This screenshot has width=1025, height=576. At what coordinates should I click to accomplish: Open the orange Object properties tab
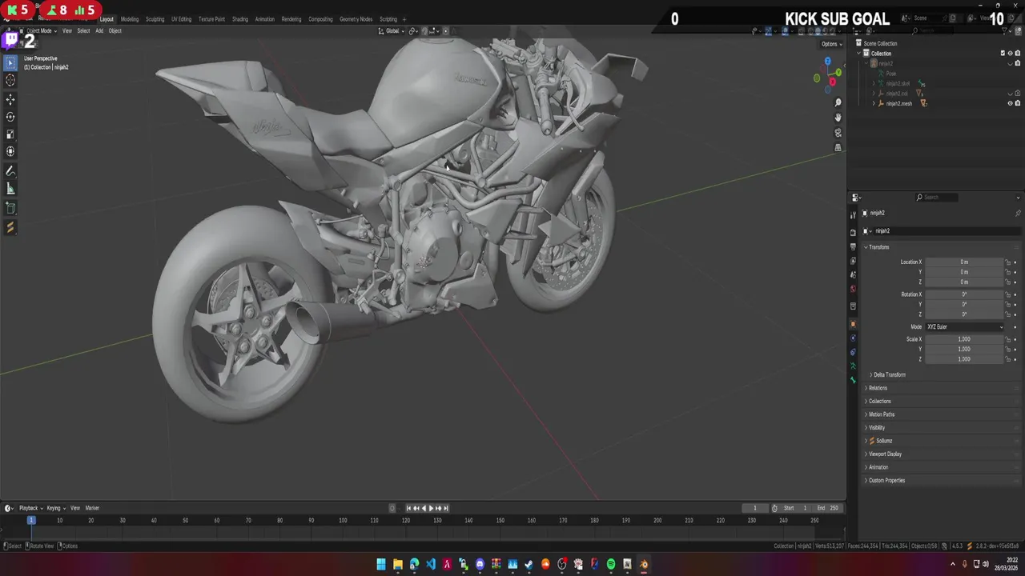click(x=853, y=324)
